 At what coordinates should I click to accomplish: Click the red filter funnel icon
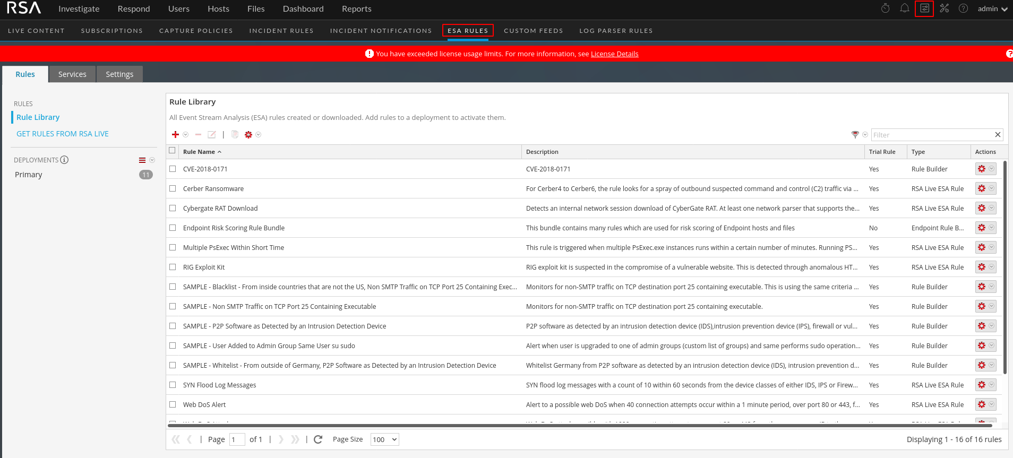point(855,135)
